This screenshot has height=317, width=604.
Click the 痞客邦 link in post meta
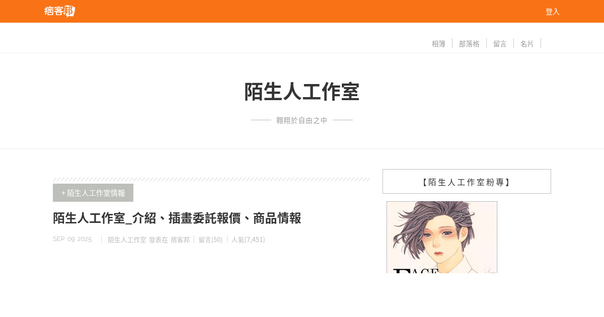click(180, 240)
